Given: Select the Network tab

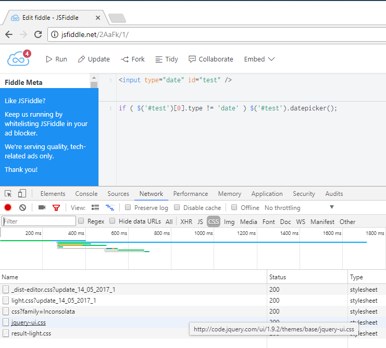Looking at the screenshot, I should coord(151,194).
